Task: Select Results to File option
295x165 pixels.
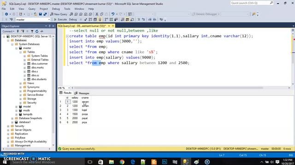Action: [132, 19]
